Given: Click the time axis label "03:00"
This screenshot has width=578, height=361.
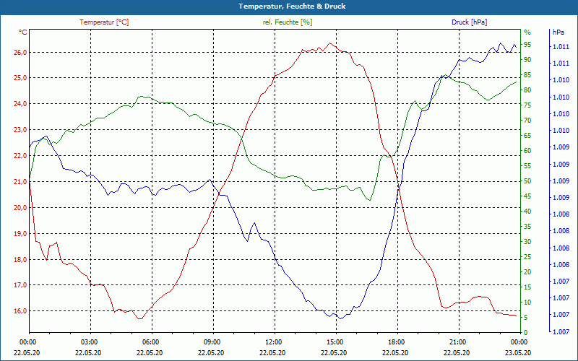Looking at the screenshot, I should (x=88, y=342).
